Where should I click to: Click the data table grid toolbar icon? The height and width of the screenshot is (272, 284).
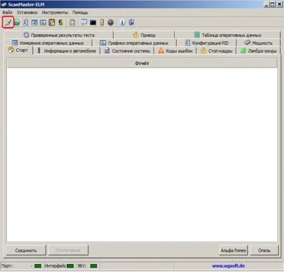tap(34, 22)
